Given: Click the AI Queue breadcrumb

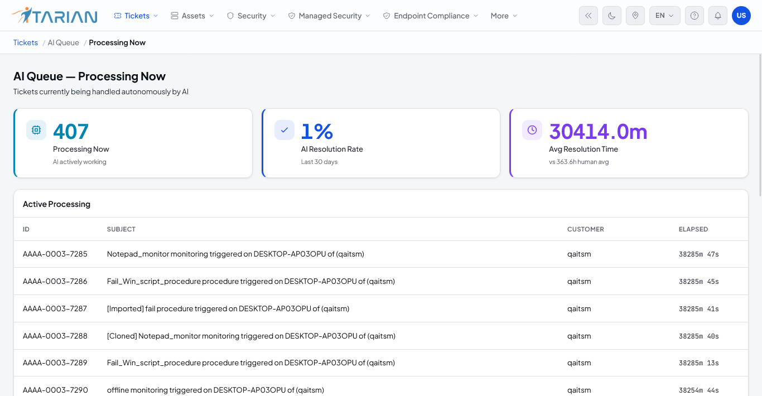Looking at the screenshot, I should pos(64,42).
